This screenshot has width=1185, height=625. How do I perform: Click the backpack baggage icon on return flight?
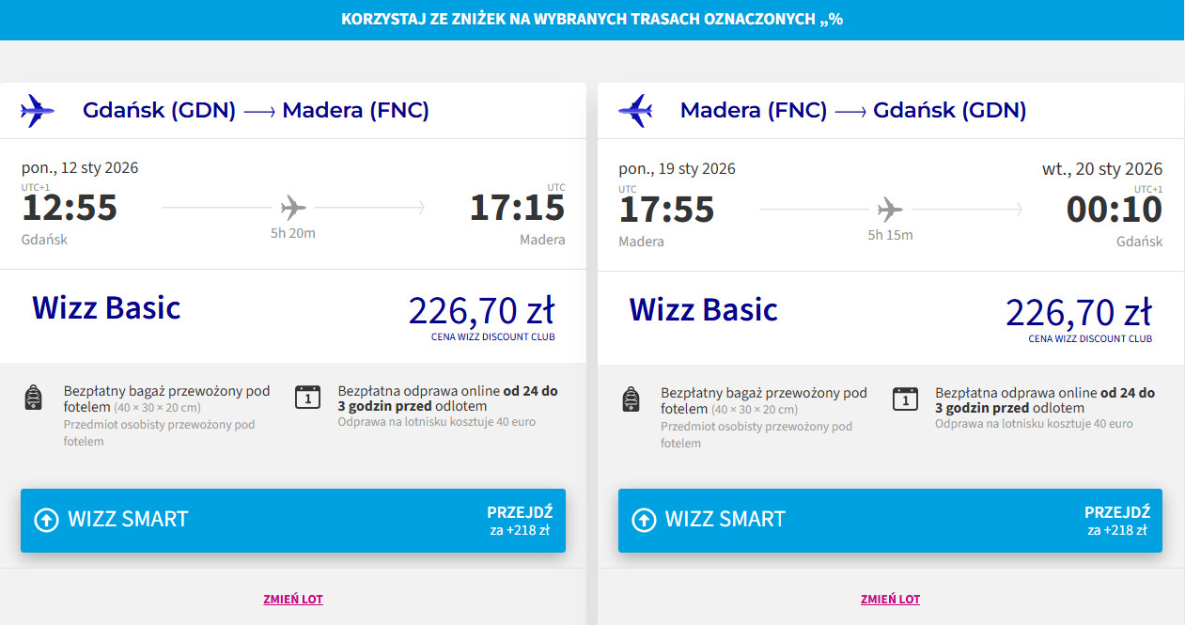[x=631, y=398]
